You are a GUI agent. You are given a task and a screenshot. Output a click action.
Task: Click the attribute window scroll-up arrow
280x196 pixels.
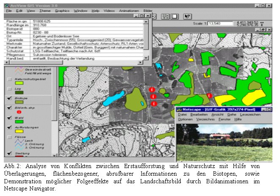(146, 22)
